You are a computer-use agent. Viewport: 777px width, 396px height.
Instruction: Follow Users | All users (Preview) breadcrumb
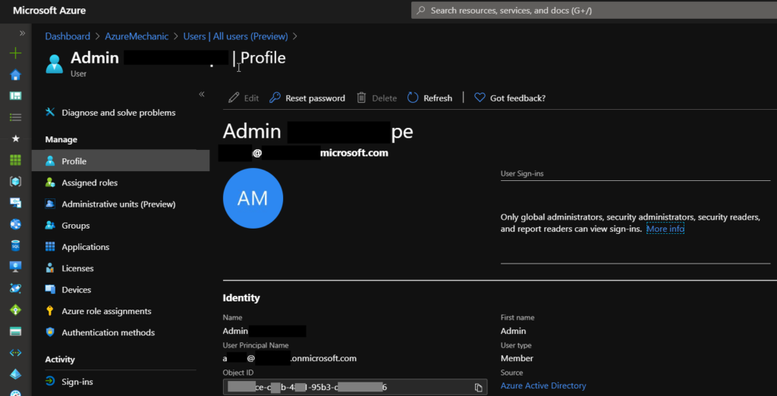pos(235,36)
